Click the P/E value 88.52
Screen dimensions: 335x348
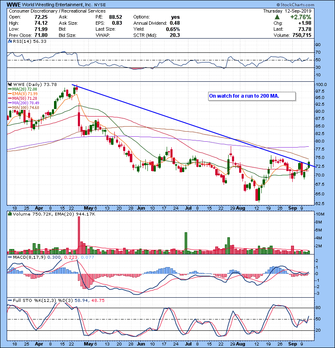click(116, 17)
